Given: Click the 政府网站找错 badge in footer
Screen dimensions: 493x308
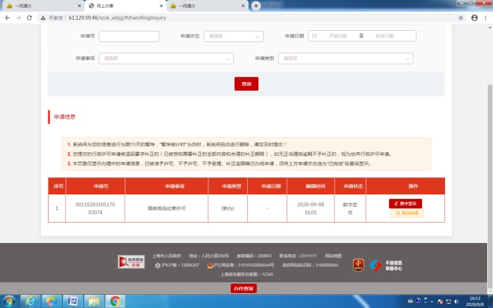Looking at the screenshot, I should click(131, 262).
